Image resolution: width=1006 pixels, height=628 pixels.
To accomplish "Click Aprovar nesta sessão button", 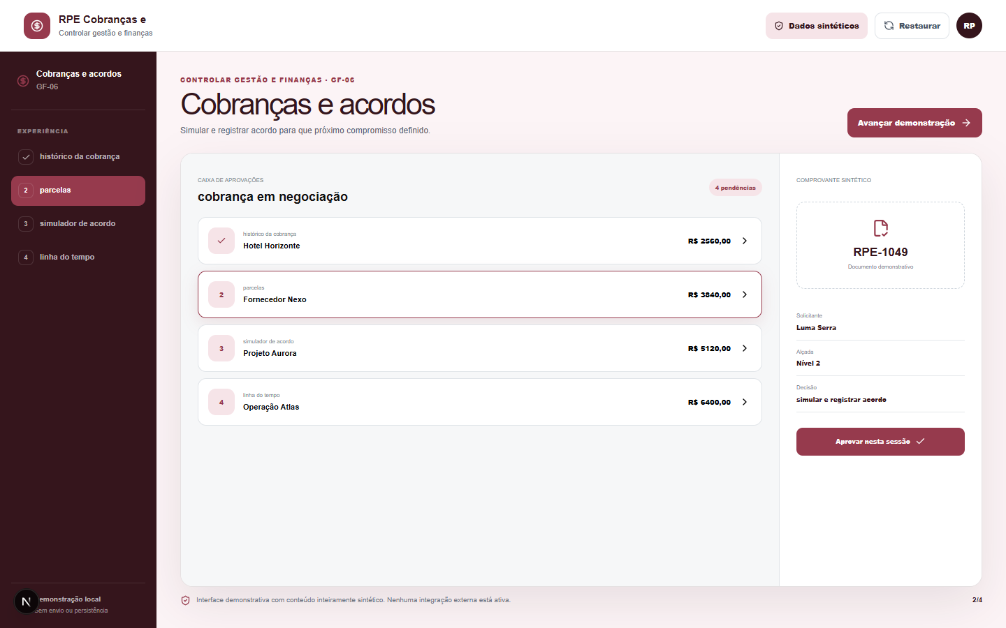I will pyautogui.click(x=880, y=442).
